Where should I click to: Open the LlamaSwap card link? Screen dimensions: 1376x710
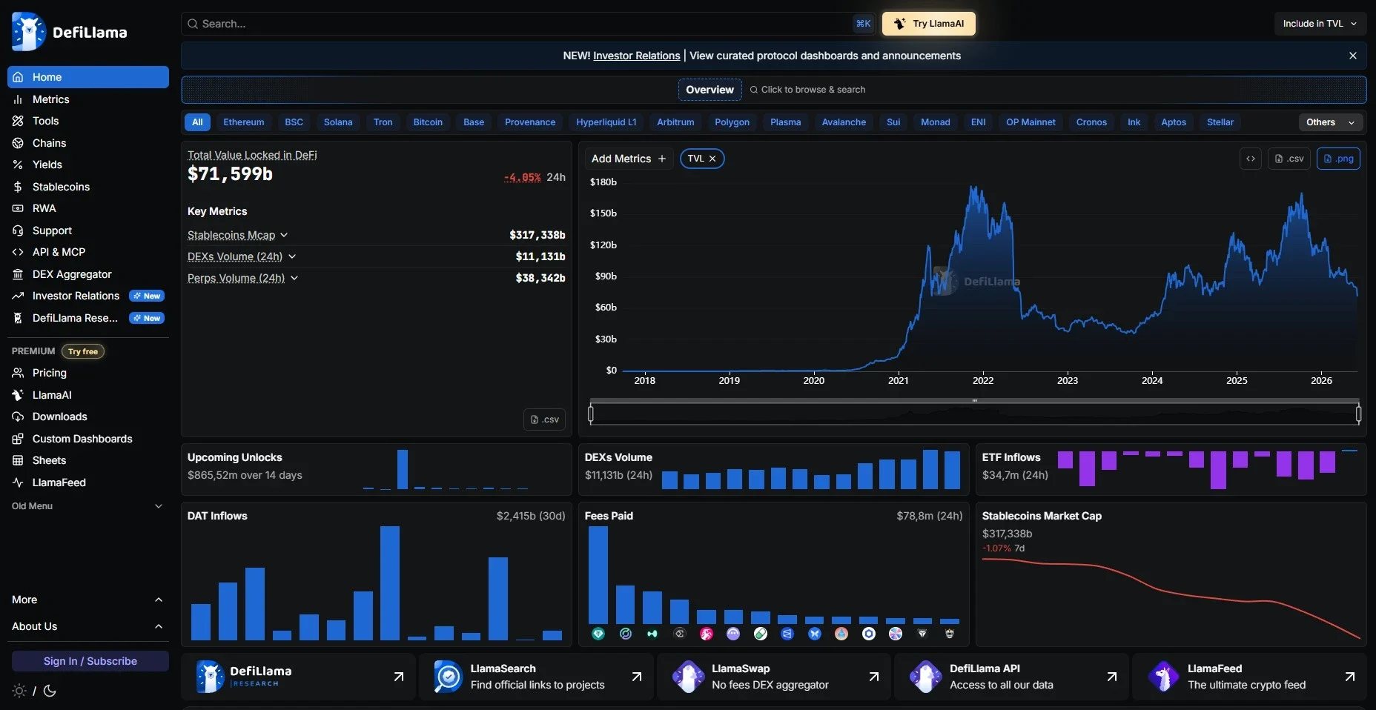click(x=773, y=677)
